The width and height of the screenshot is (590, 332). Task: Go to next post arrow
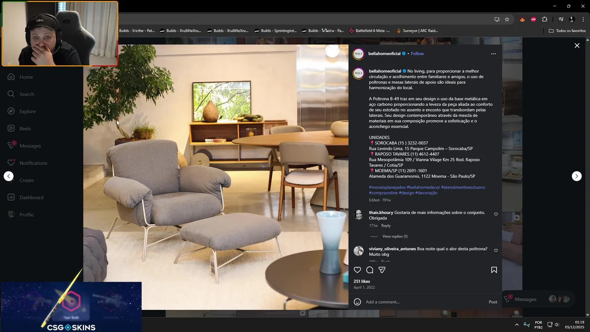577,176
